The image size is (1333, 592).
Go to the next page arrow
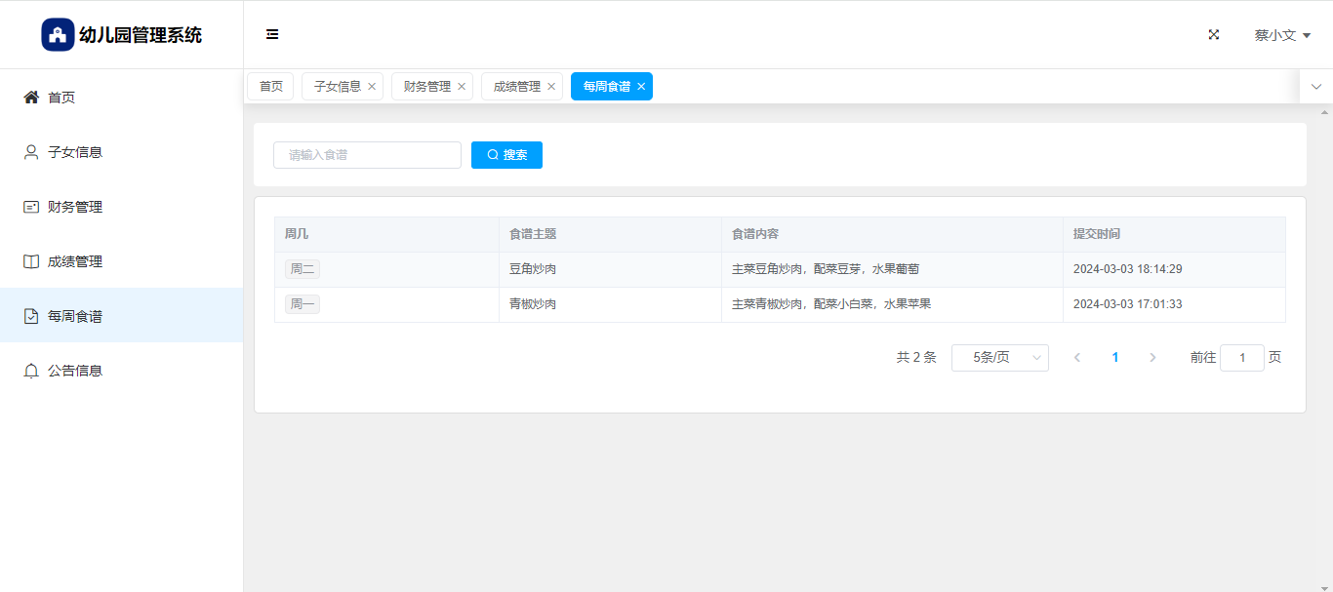pos(1152,358)
